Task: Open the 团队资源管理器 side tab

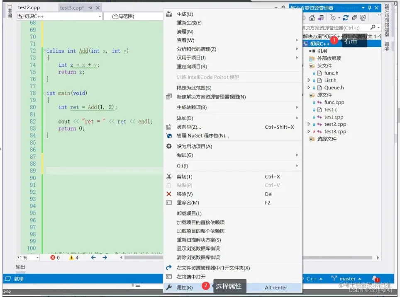Action: pos(387,20)
